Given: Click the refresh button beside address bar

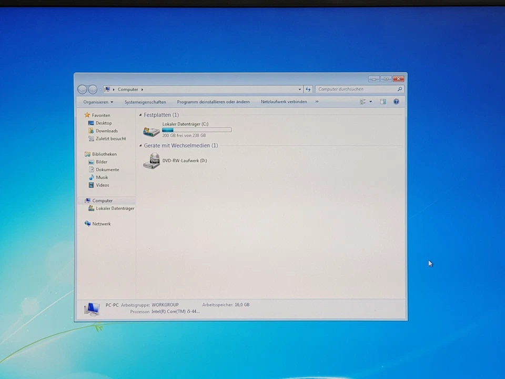Looking at the screenshot, I should click(x=308, y=89).
